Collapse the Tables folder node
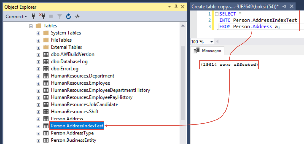304x144 pixels. click(31, 26)
